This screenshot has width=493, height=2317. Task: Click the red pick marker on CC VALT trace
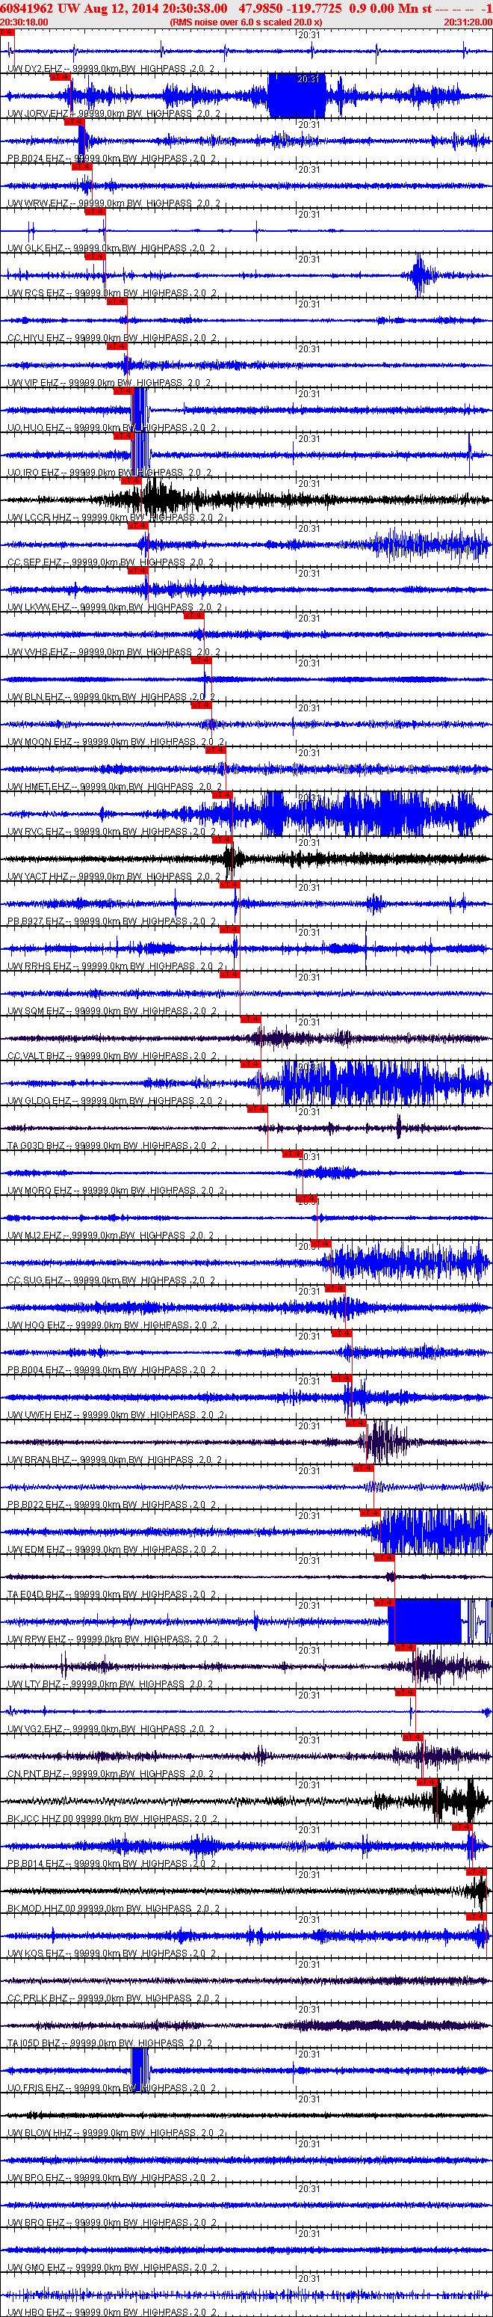(x=249, y=1020)
